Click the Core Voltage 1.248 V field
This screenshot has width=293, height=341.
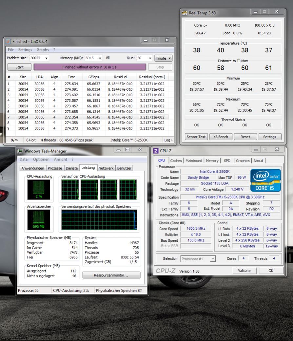(x=237, y=189)
